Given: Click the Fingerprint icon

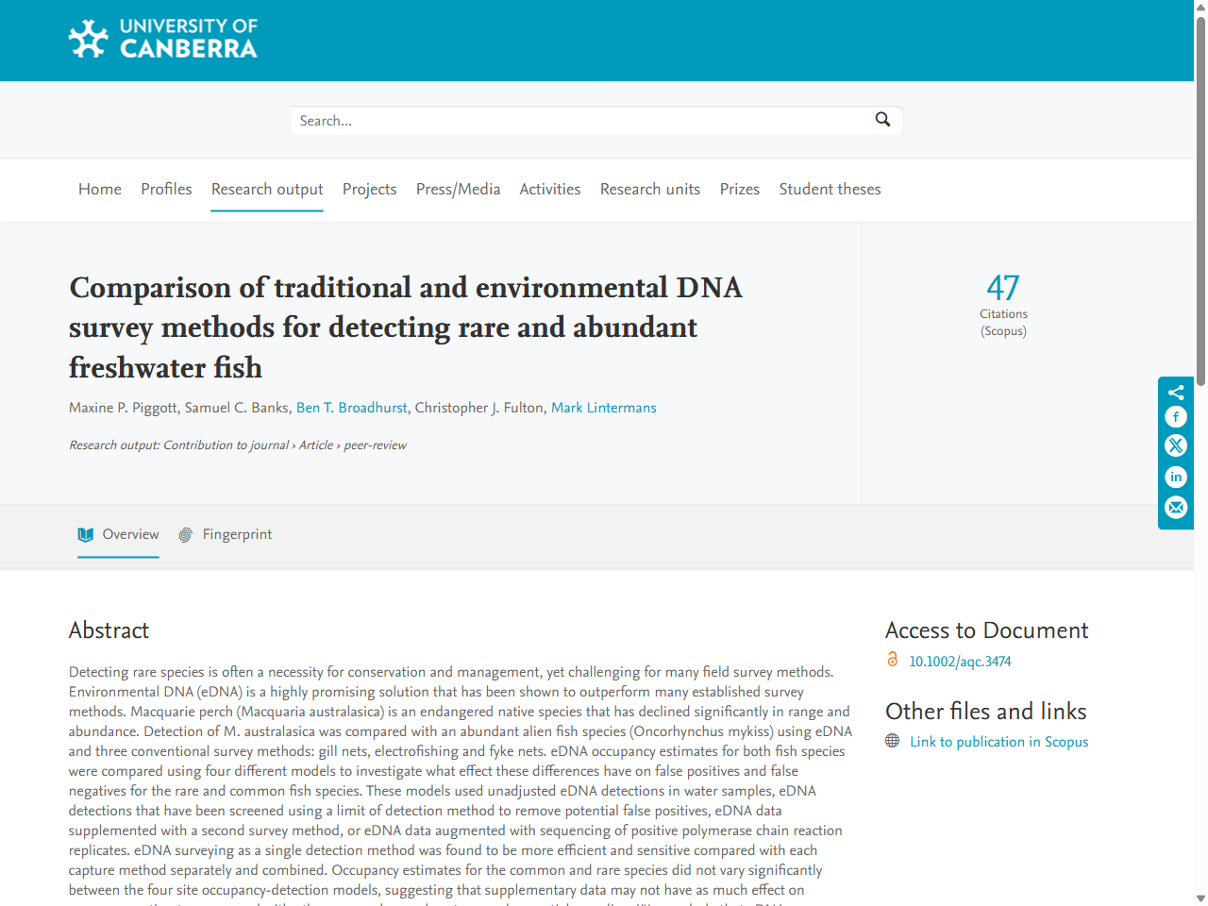Looking at the screenshot, I should point(186,535).
